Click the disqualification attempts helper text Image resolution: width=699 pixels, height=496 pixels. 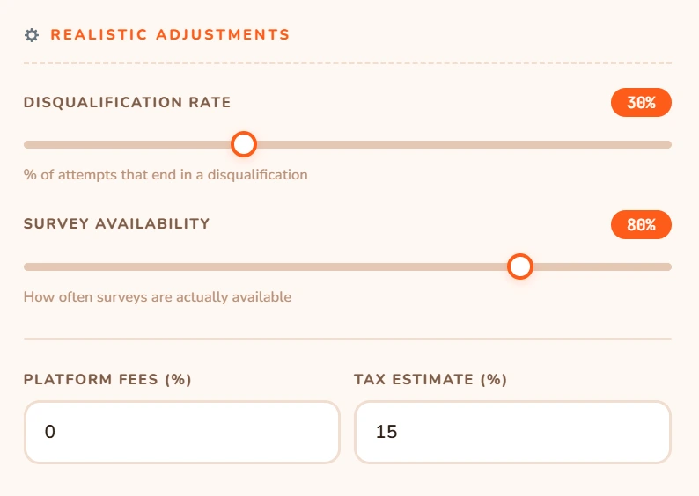(x=166, y=174)
